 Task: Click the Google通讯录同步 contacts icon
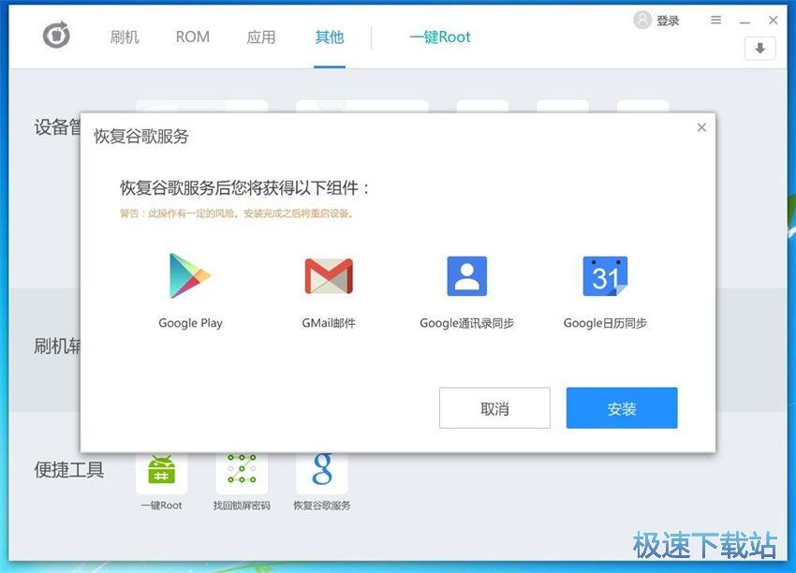pos(466,276)
